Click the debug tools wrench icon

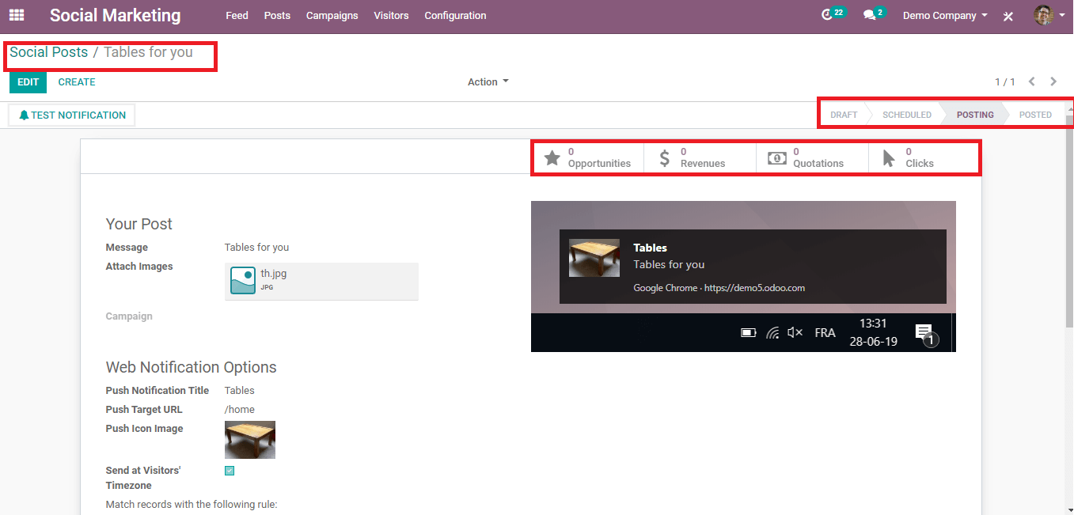1008,16
